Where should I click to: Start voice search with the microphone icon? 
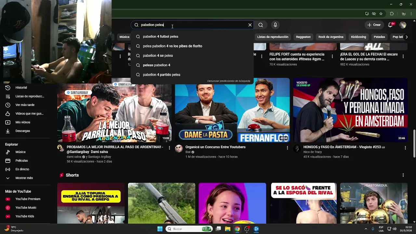275,25
